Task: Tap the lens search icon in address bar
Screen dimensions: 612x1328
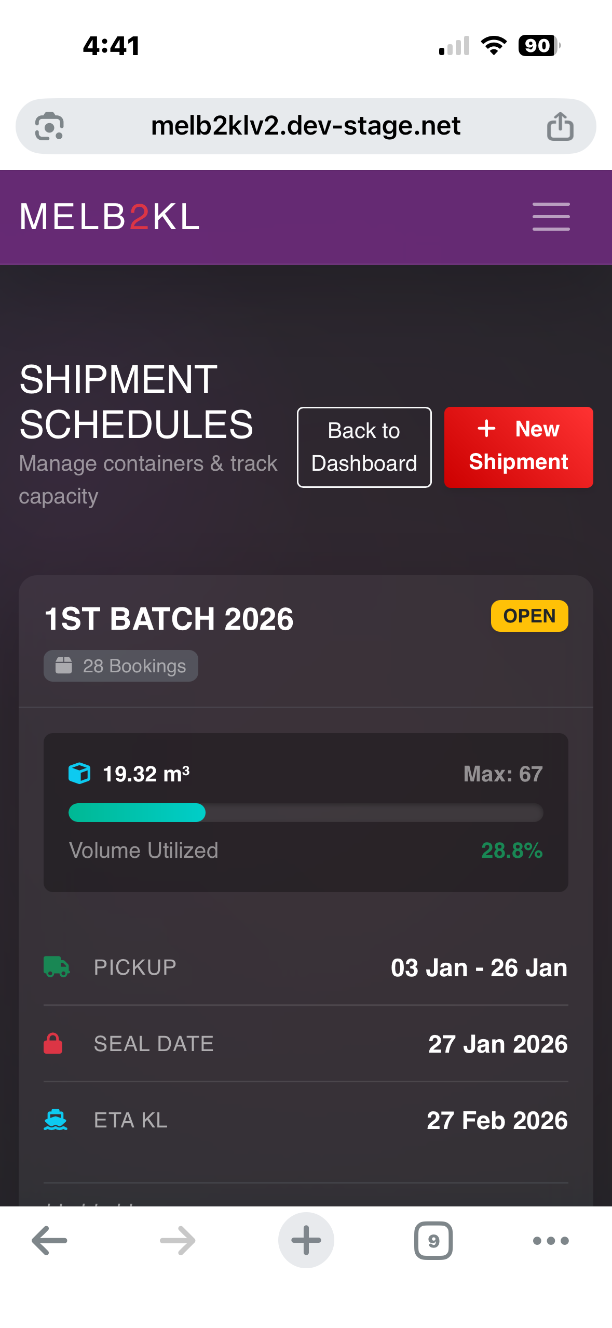Action: 49,126
